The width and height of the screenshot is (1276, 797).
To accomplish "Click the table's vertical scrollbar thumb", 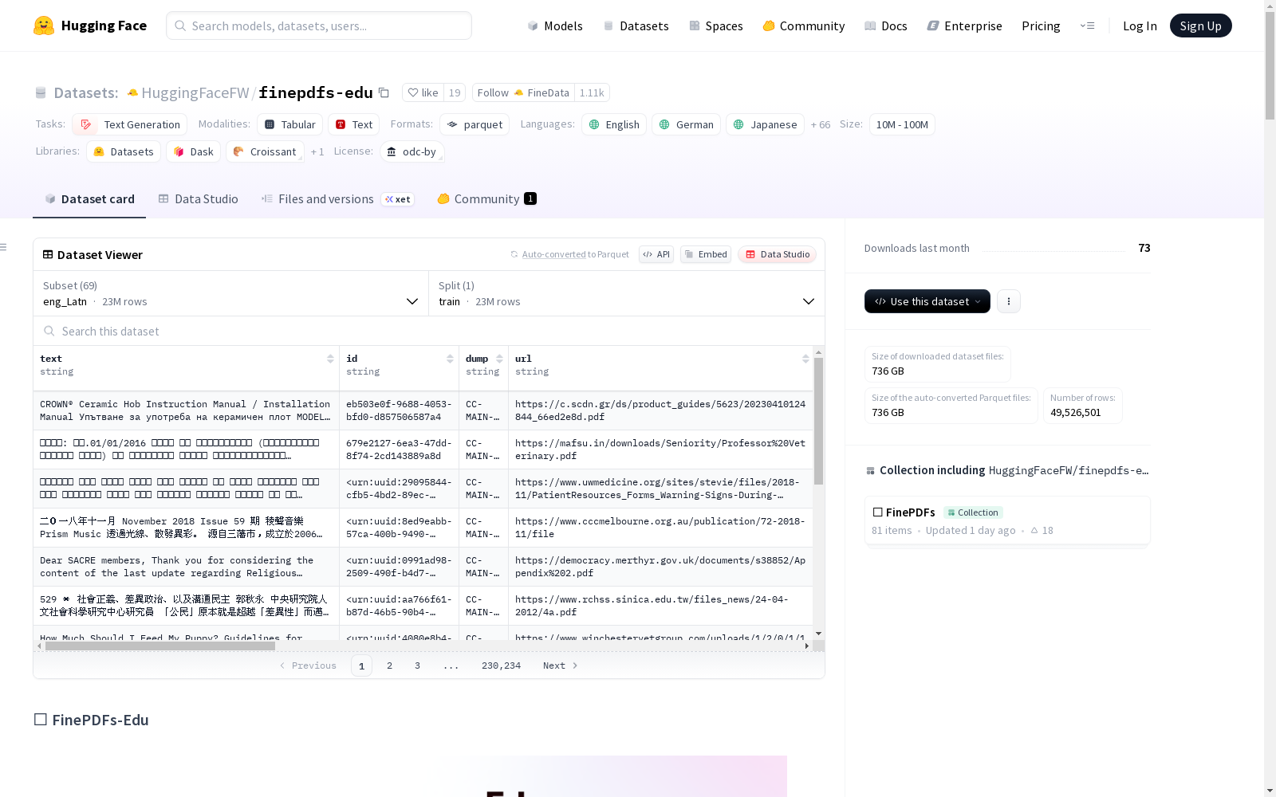I will (x=818, y=421).
